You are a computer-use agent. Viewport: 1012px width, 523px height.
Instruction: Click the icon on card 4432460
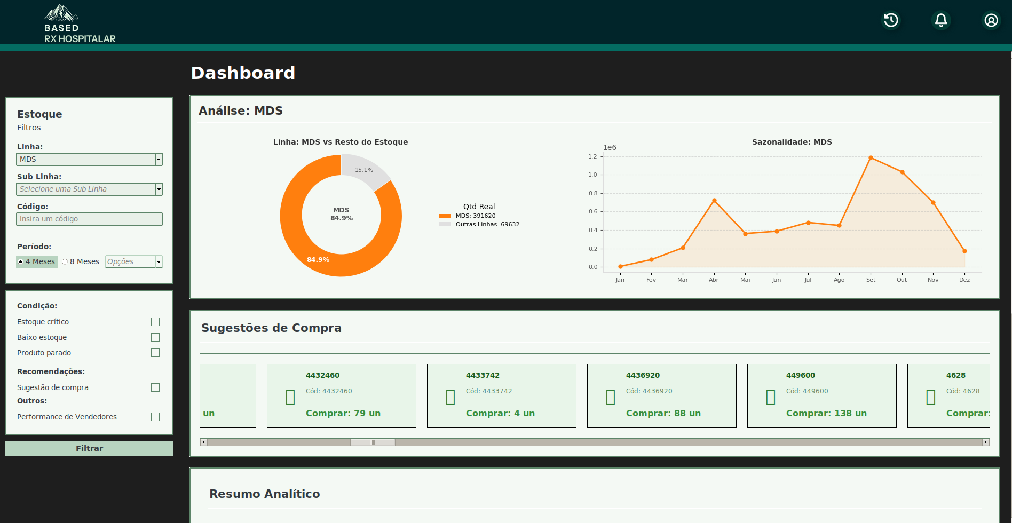click(290, 397)
